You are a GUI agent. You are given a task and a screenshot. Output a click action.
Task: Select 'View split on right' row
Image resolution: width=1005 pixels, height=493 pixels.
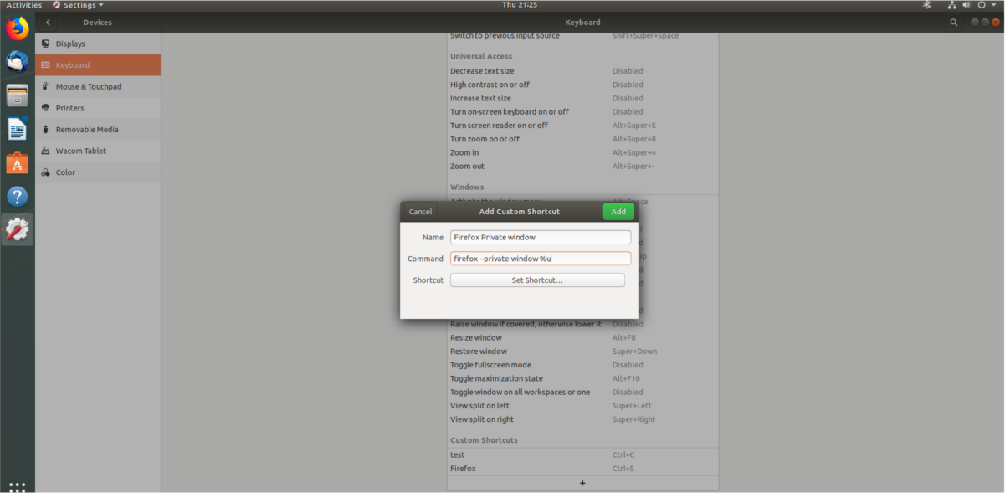pos(582,419)
